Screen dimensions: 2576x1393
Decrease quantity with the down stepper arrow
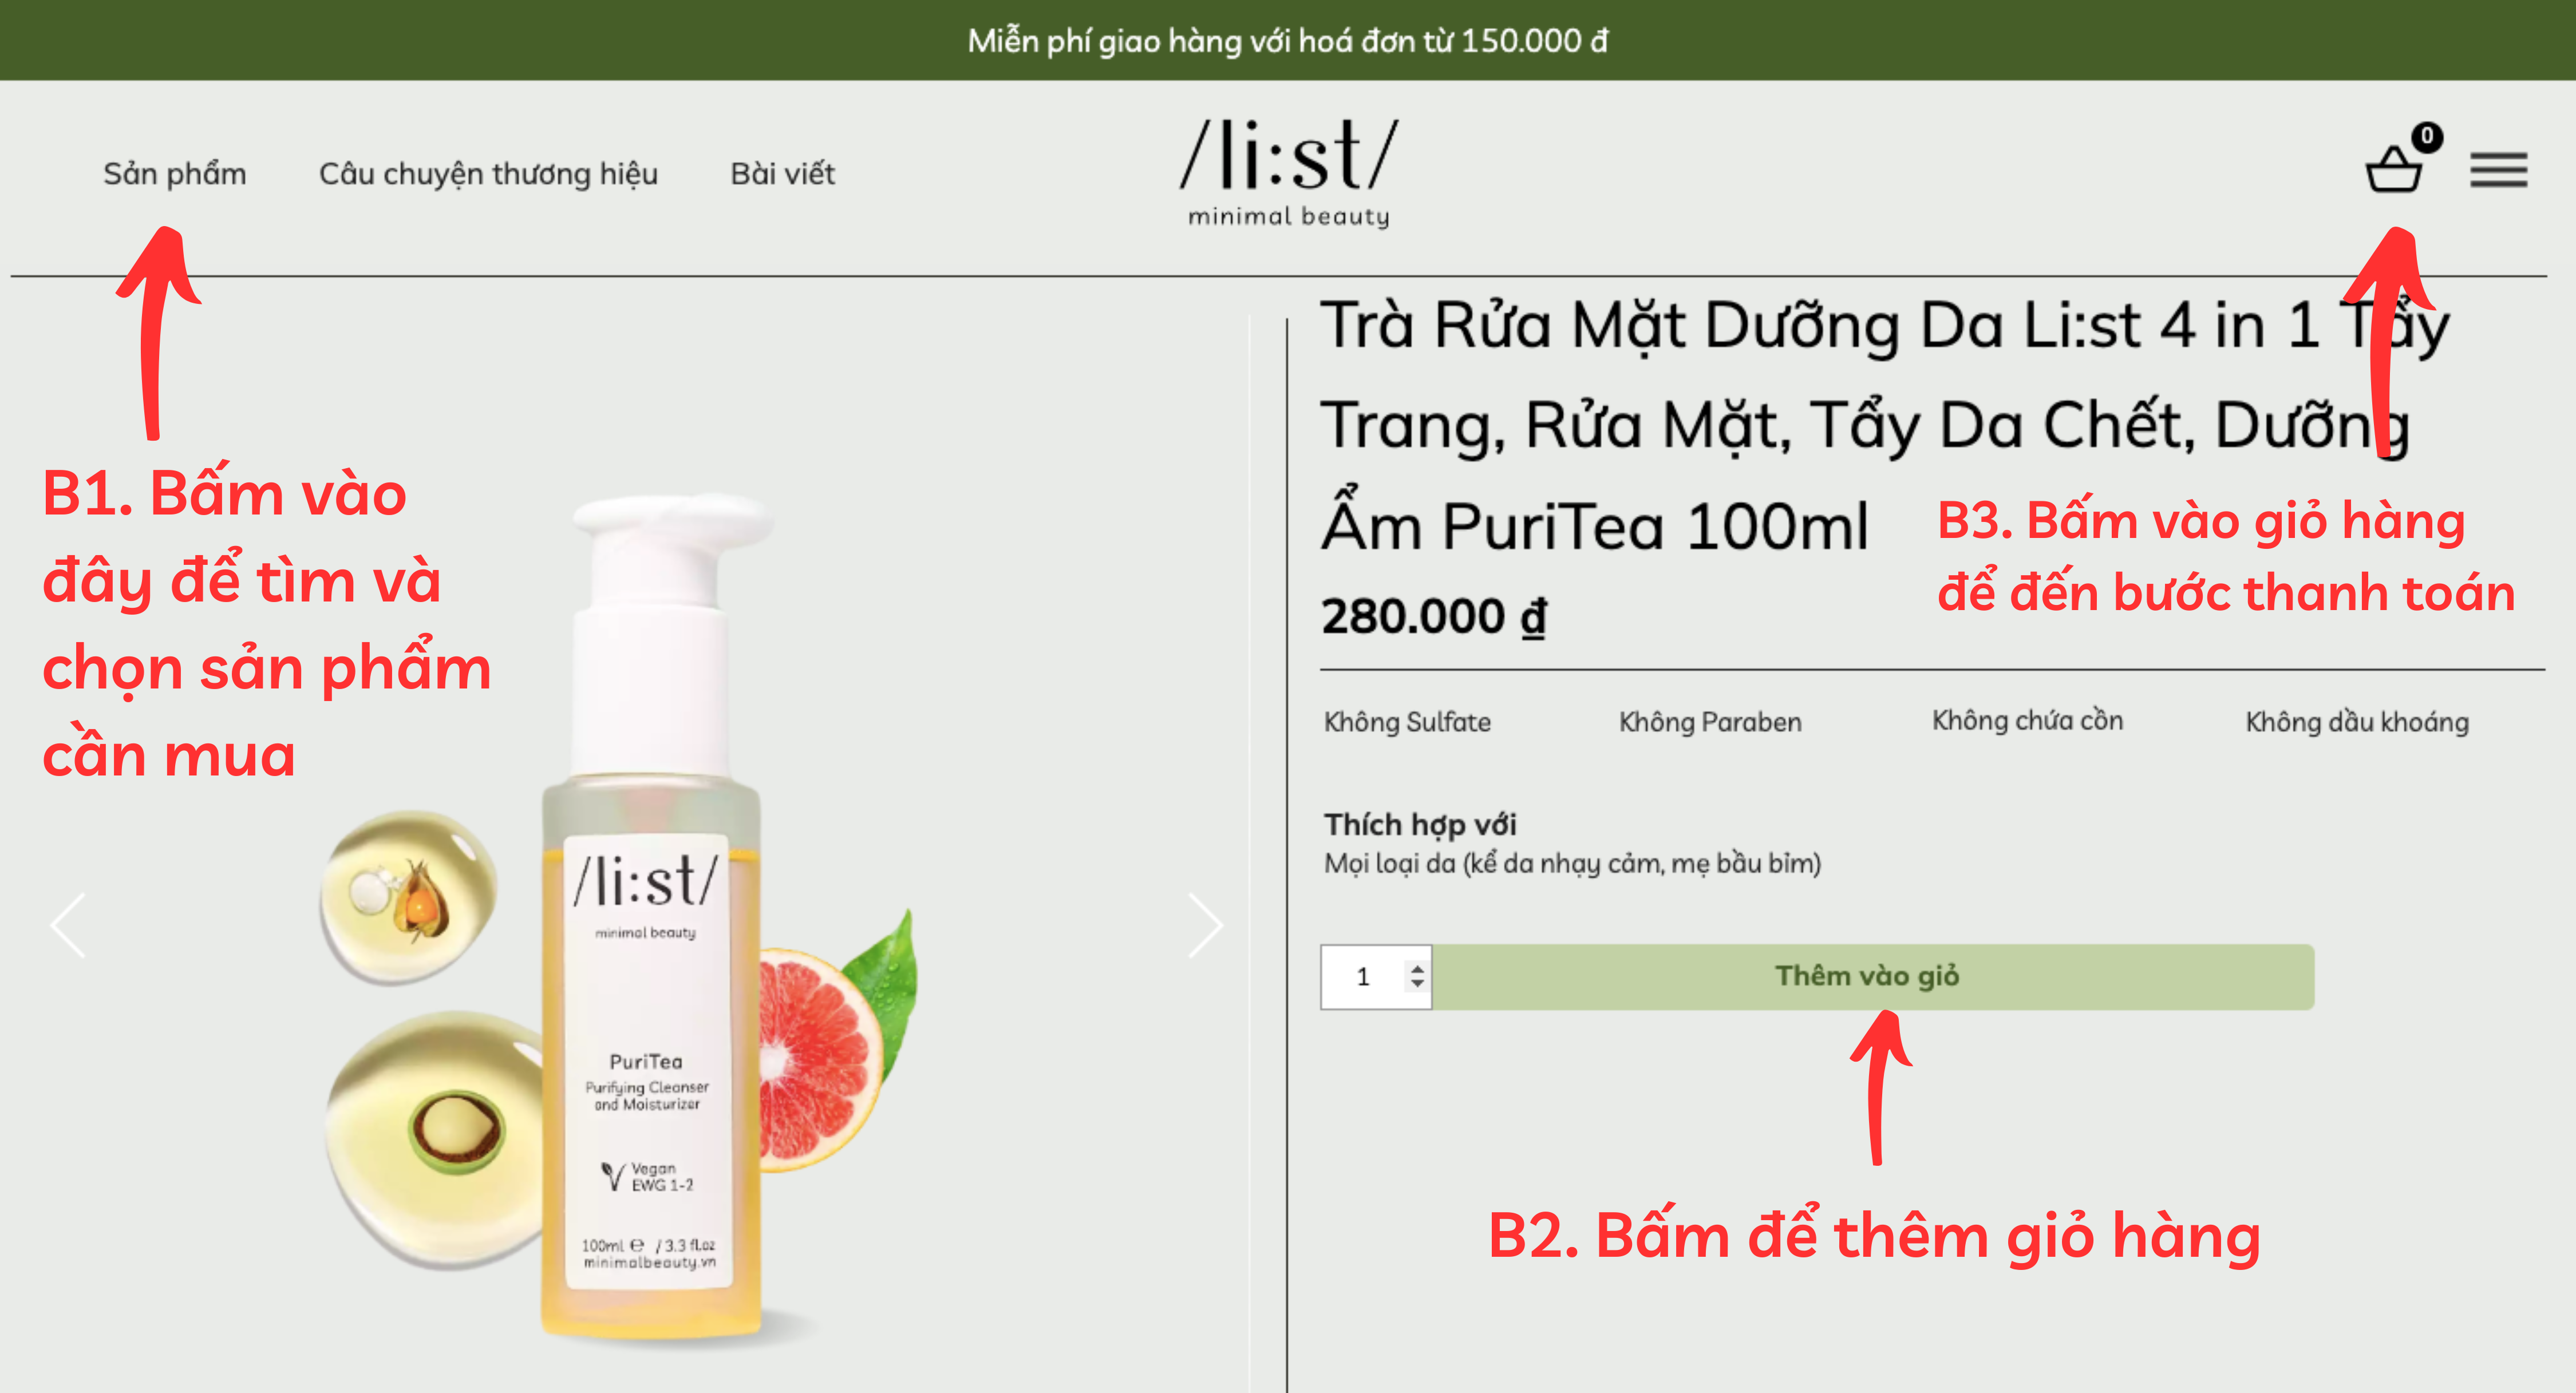coord(1417,984)
